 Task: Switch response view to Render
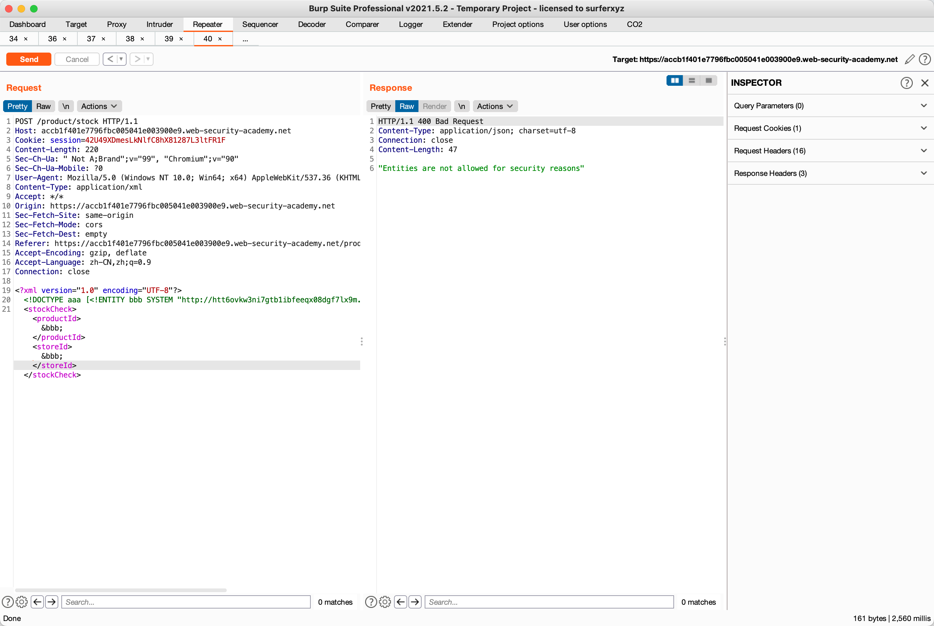(435, 106)
